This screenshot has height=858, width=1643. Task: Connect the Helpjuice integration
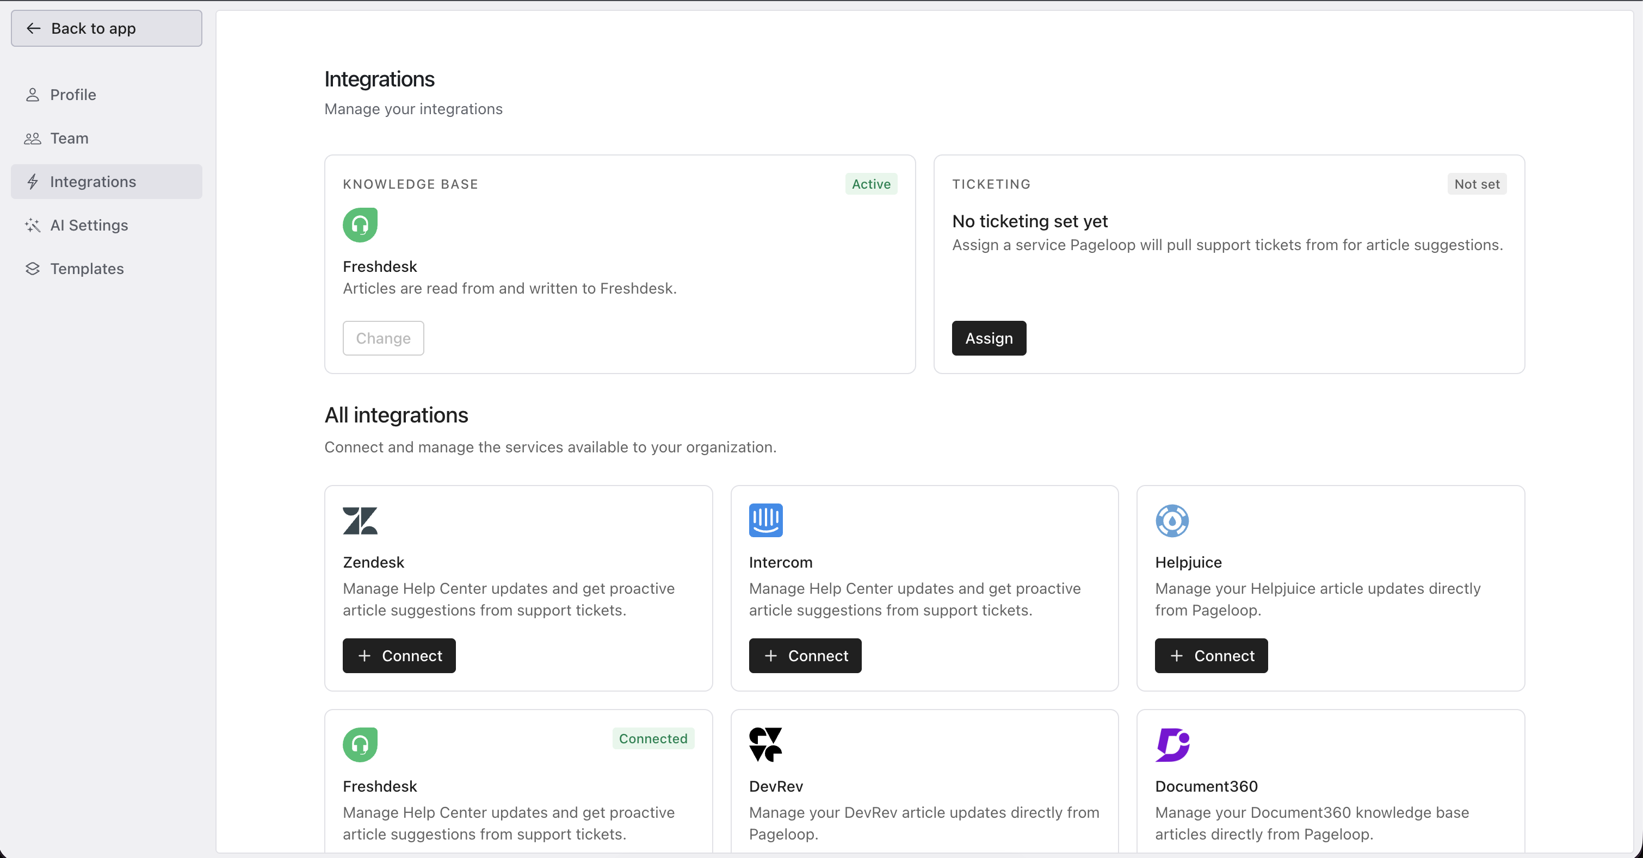click(x=1211, y=655)
